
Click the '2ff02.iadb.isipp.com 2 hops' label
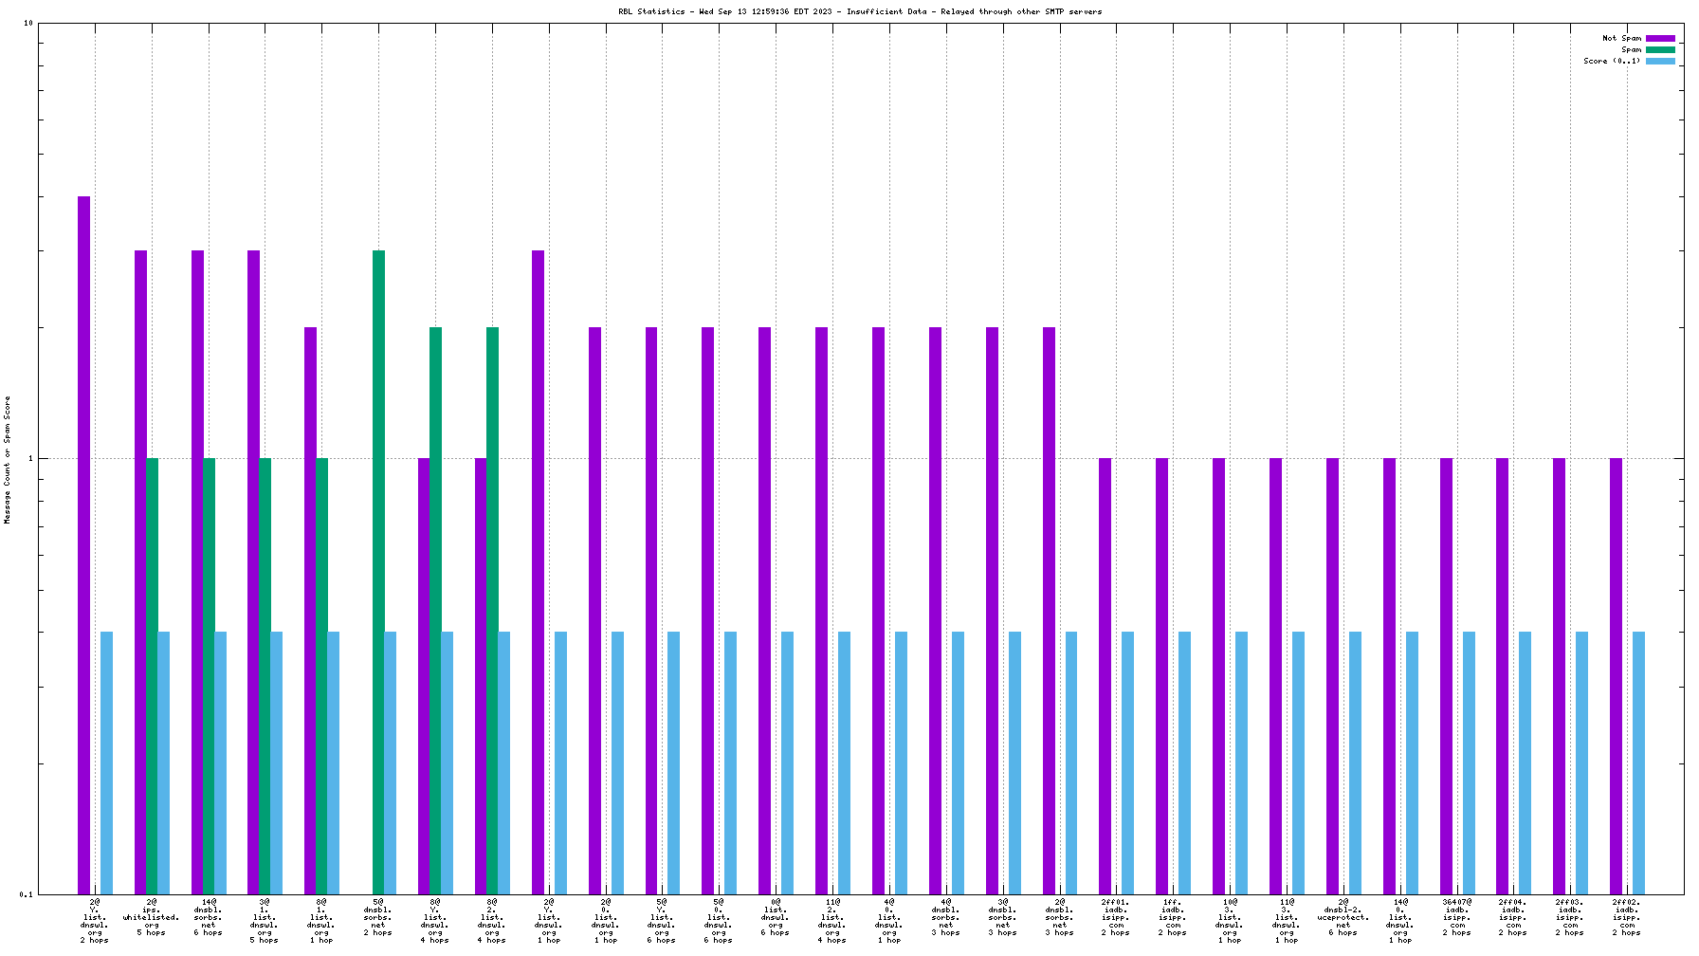point(1627,917)
